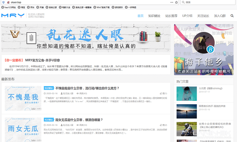This screenshot has width=237, height=142.
Task: Open the 关注站长 nav item
Action: coord(203,16)
